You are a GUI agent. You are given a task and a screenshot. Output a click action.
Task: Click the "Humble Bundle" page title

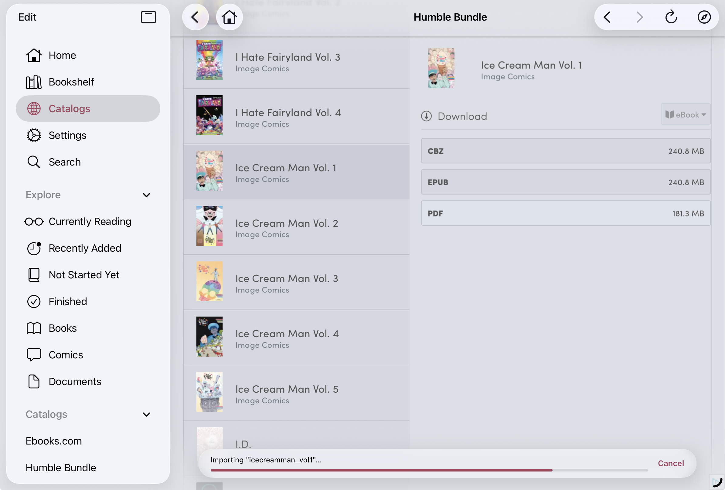pyautogui.click(x=450, y=17)
